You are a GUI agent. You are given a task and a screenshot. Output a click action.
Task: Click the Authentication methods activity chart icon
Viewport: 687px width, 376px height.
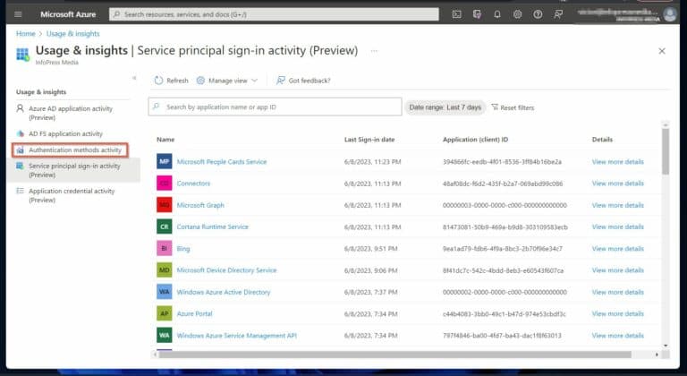point(21,150)
